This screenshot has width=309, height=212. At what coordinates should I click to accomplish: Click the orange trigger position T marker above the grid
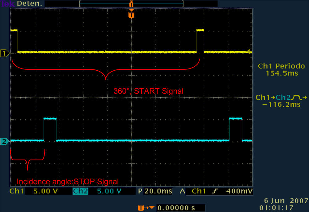tap(131, 15)
